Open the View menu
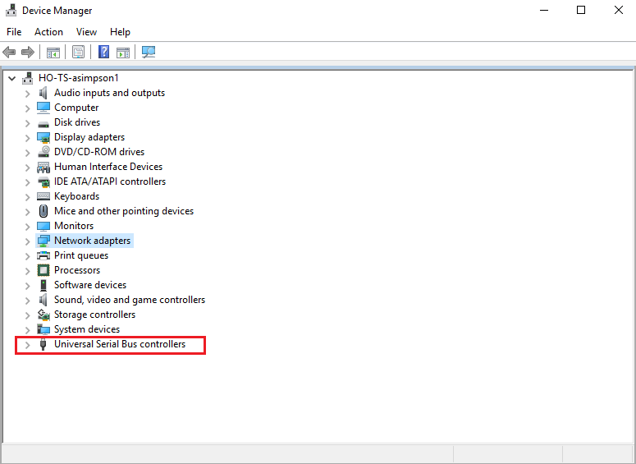This screenshot has height=464, width=636. pos(86,32)
